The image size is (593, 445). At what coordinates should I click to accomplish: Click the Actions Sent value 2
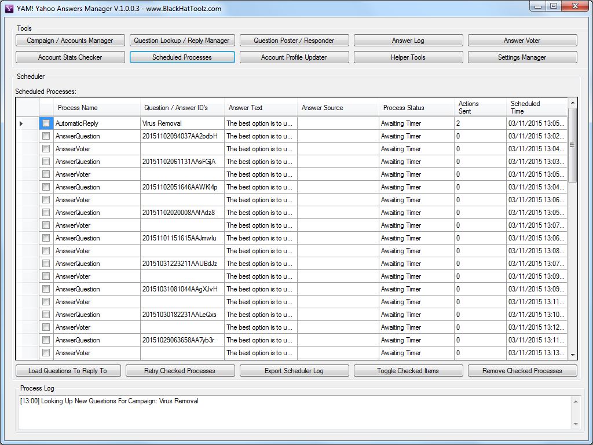(x=480, y=123)
